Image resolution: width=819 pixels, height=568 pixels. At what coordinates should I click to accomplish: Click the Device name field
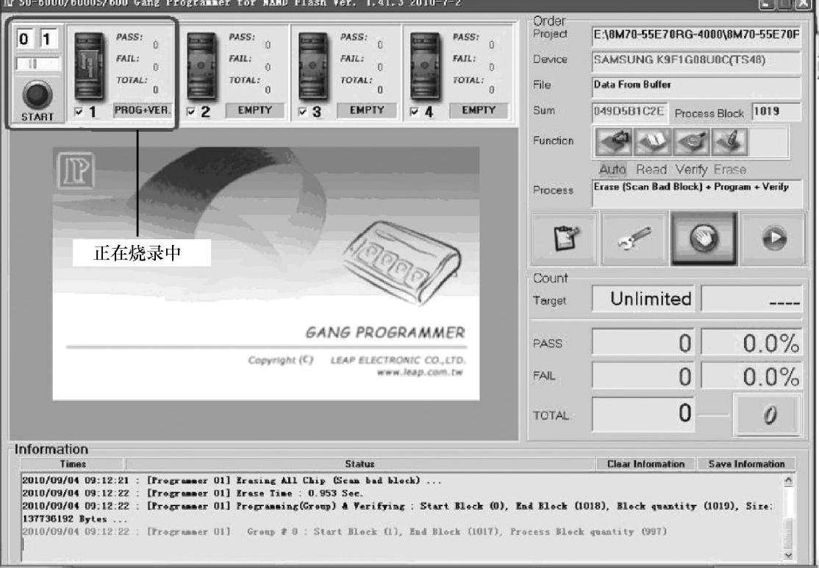pos(697,61)
